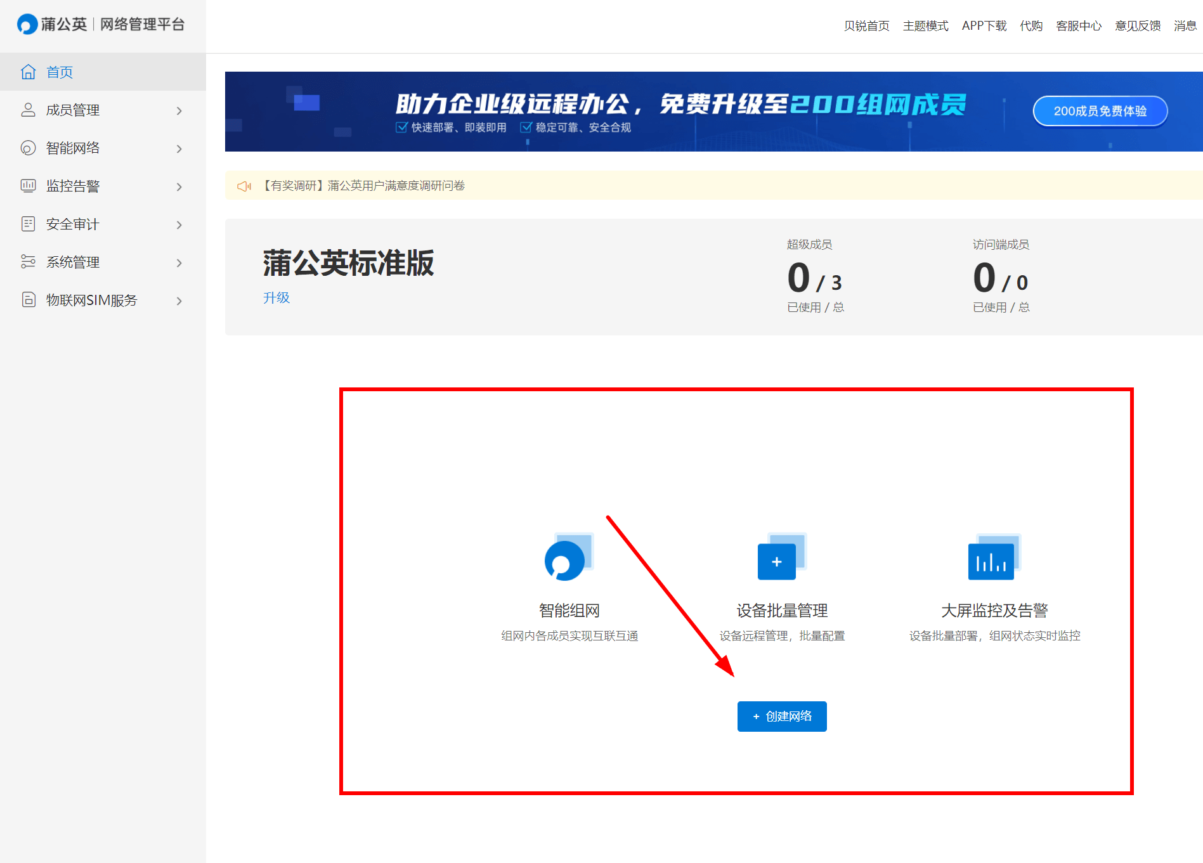Open the 系统管理 menu

(103, 262)
